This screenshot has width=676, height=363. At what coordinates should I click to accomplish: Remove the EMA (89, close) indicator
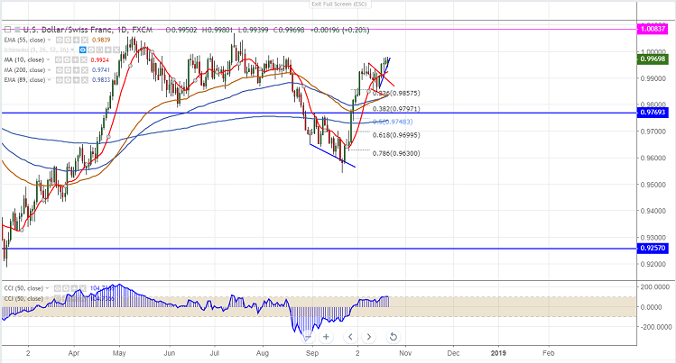point(85,80)
